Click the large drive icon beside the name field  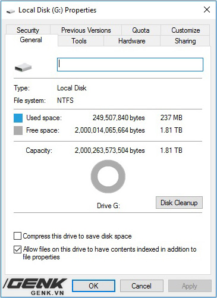coord(23,68)
